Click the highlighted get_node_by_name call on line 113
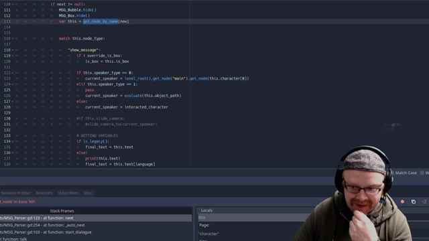Viewport: 429px width, 241px height. click(101, 21)
